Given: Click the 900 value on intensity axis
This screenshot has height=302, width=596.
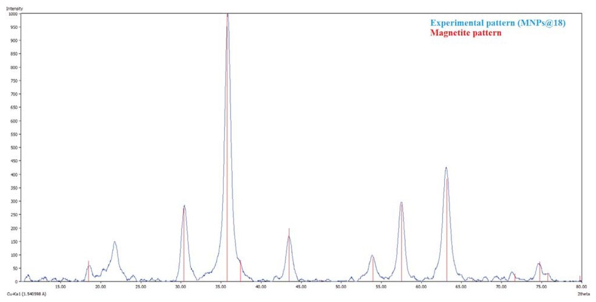Looking at the screenshot, I should click(15, 41).
